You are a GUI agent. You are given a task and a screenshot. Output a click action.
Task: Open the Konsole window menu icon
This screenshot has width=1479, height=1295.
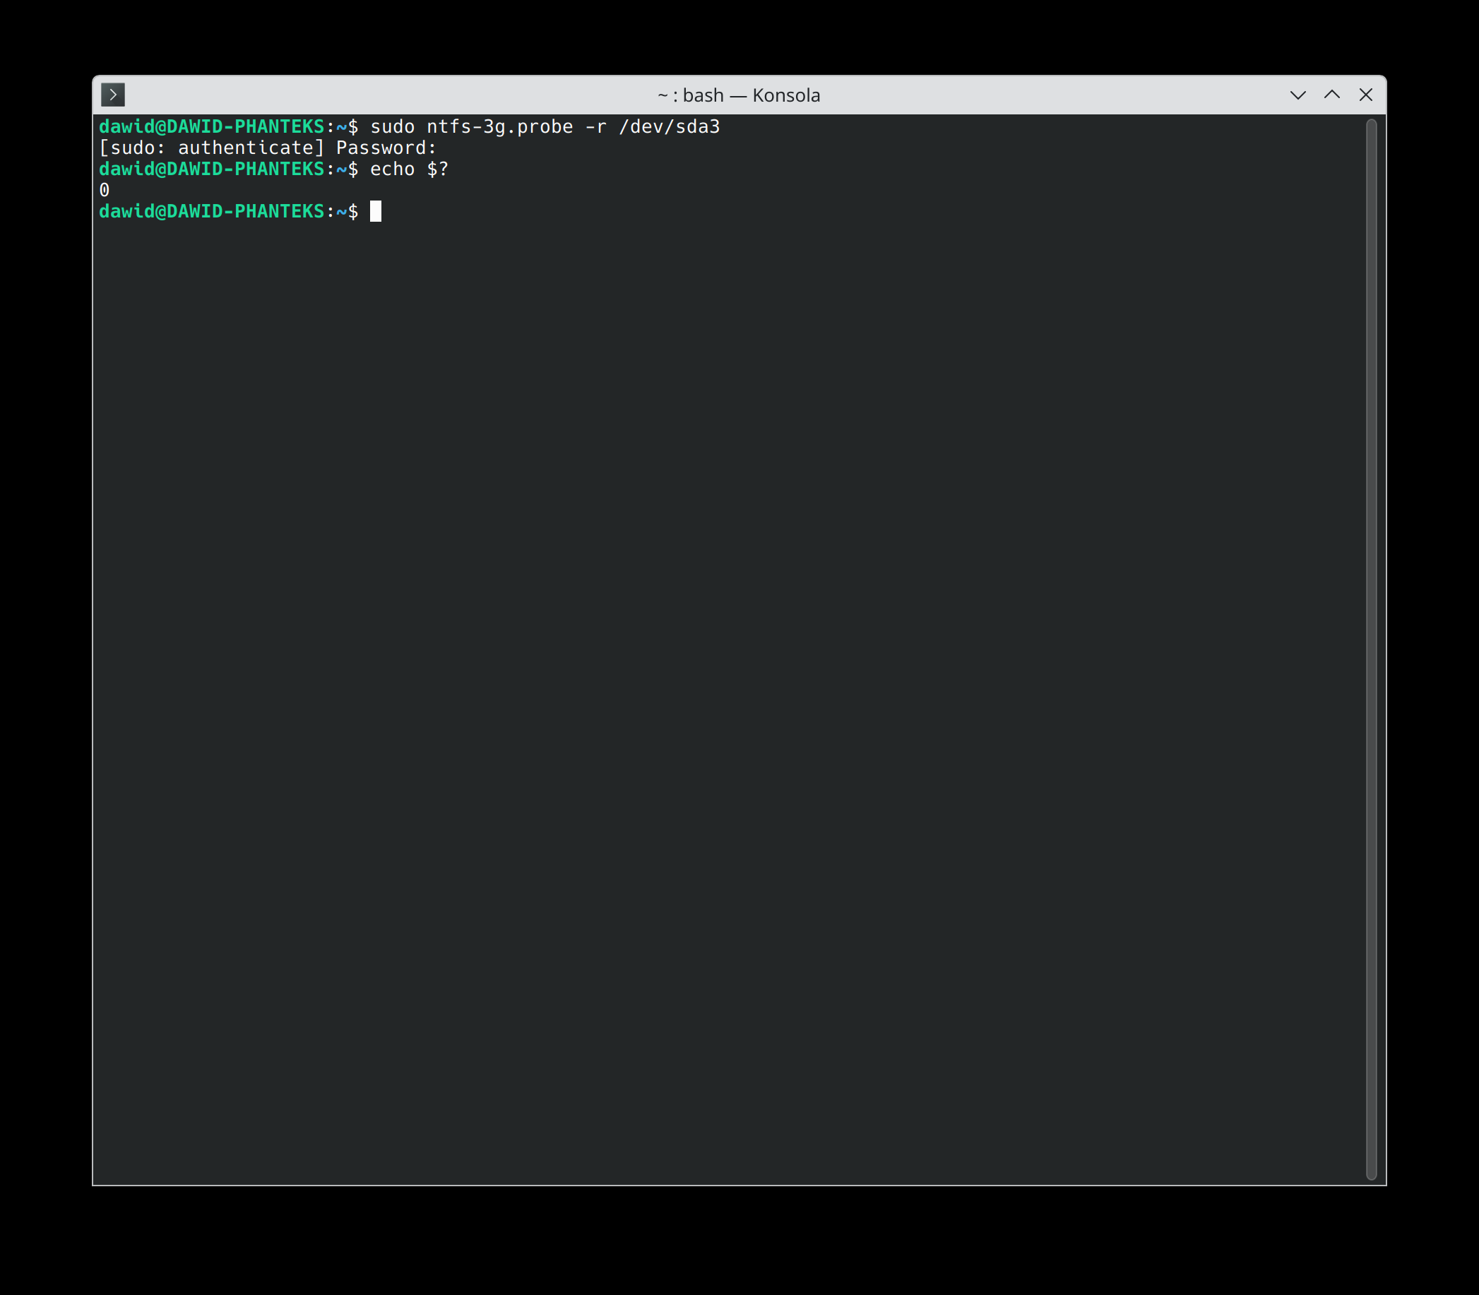pos(113,95)
